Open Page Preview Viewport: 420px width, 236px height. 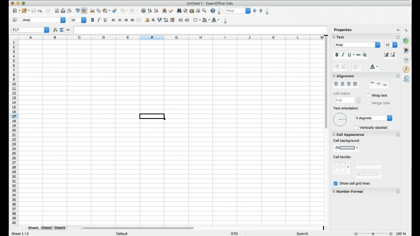[x=70, y=11]
